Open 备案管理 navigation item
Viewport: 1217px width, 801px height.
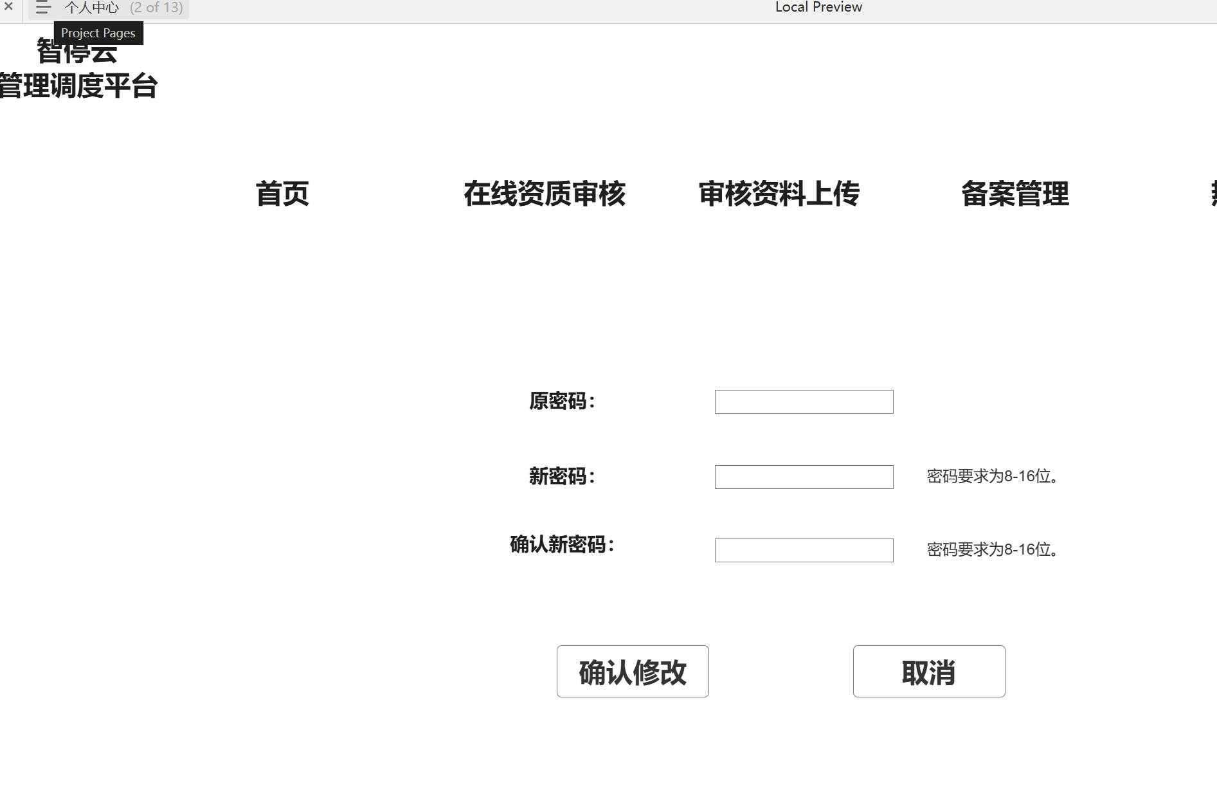[1015, 194]
